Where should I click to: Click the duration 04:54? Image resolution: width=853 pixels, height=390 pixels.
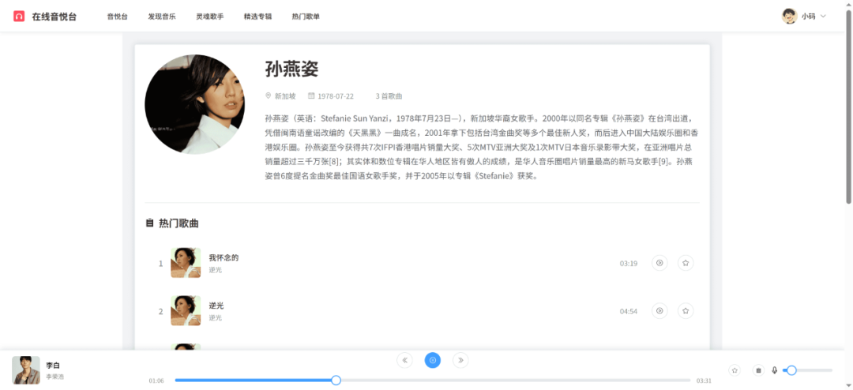(629, 312)
